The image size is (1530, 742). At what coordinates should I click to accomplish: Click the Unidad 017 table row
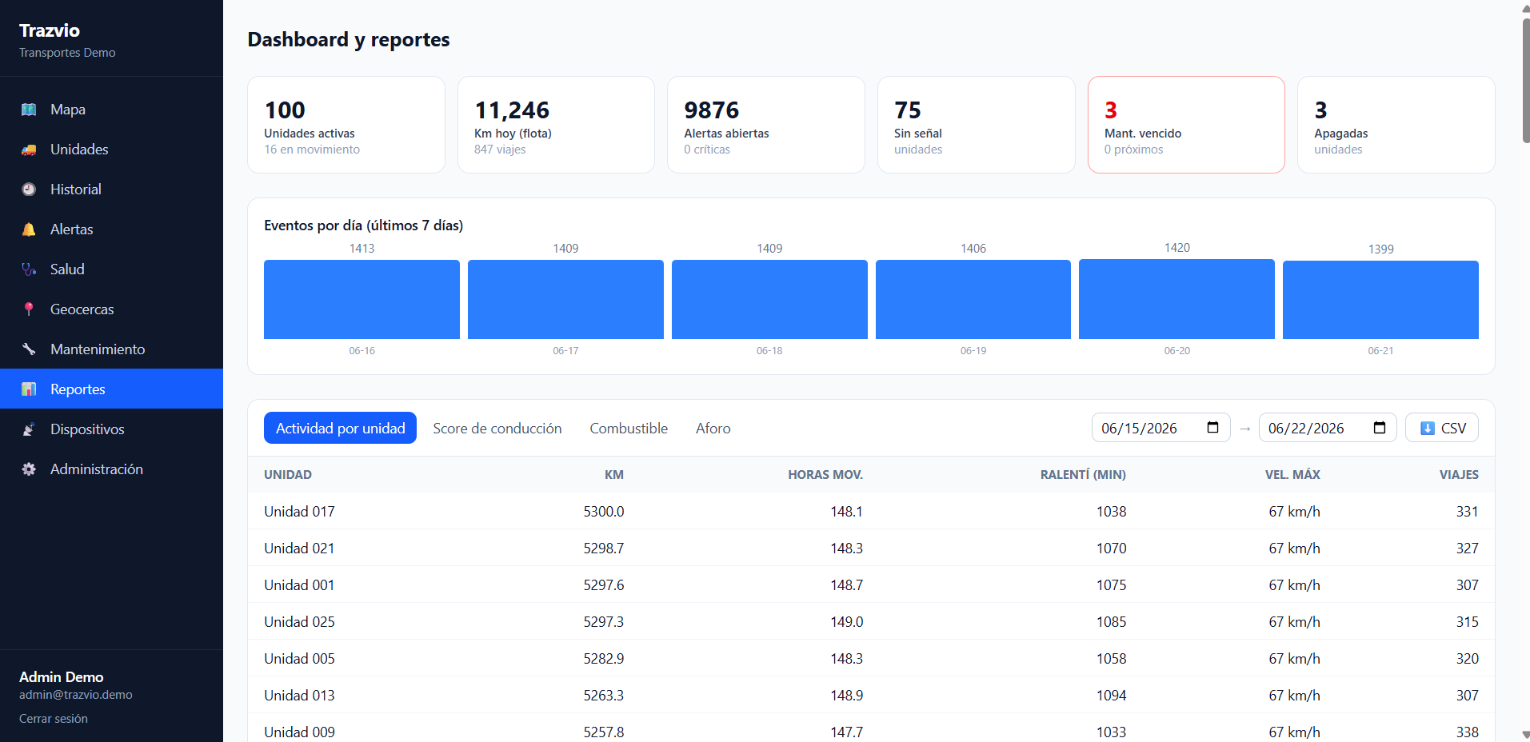[871, 511]
